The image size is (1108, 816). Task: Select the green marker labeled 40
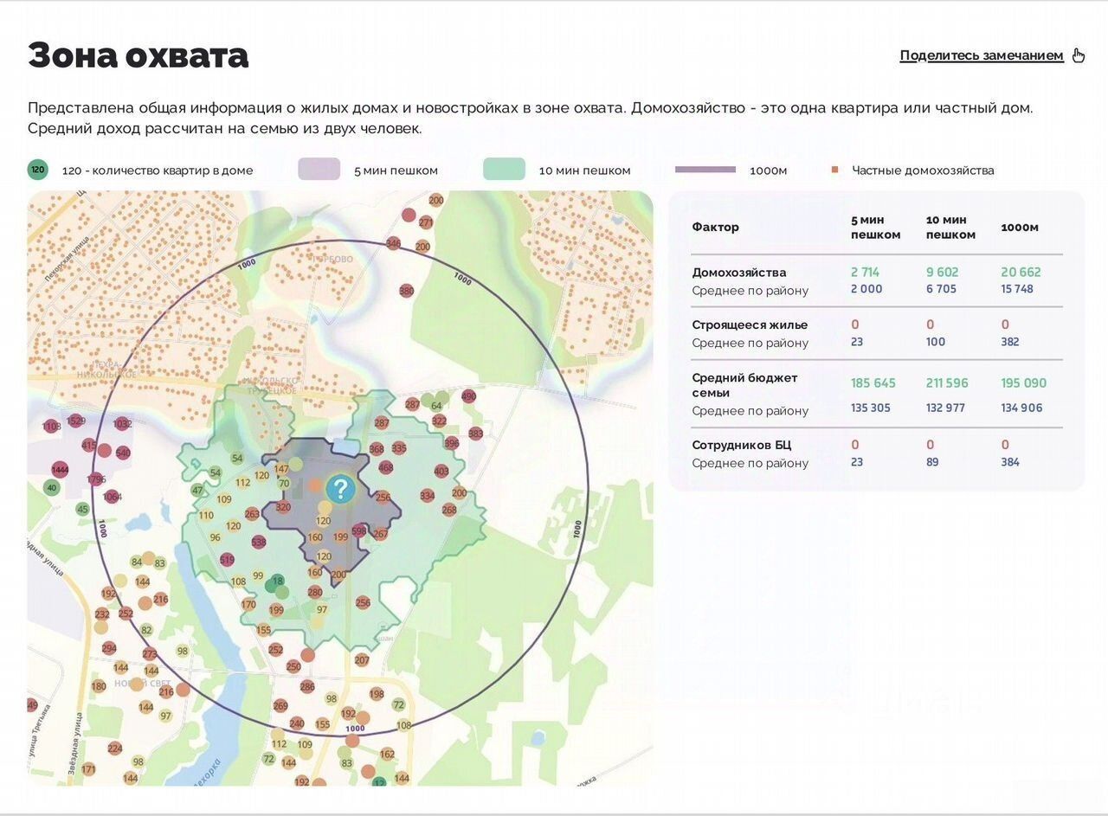(x=52, y=487)
